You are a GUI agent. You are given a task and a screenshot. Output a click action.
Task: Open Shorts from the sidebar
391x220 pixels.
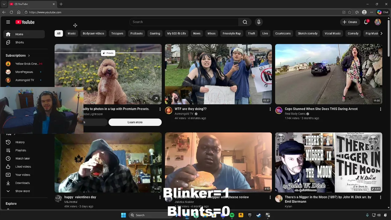24,42
